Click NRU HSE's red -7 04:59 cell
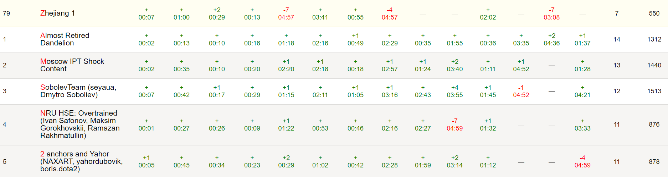668x177 pixels. click(x=454, y=125)
